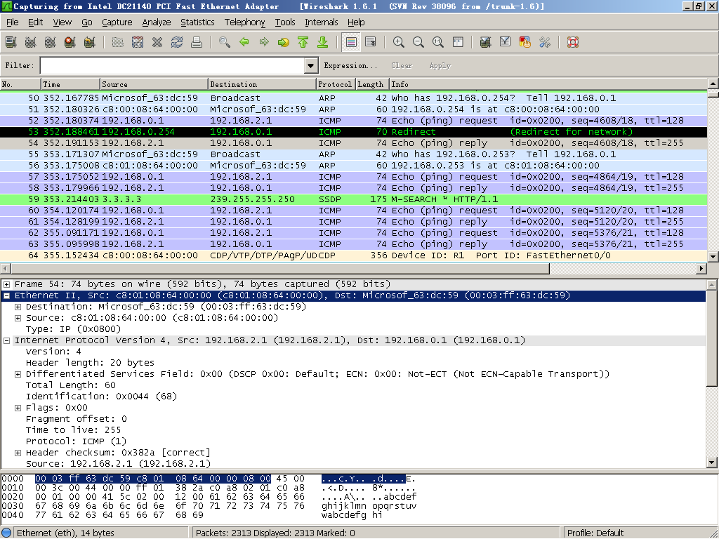Sort by the Protocol column header
Viewport: 719px width, 539px height.
(335, 84)
